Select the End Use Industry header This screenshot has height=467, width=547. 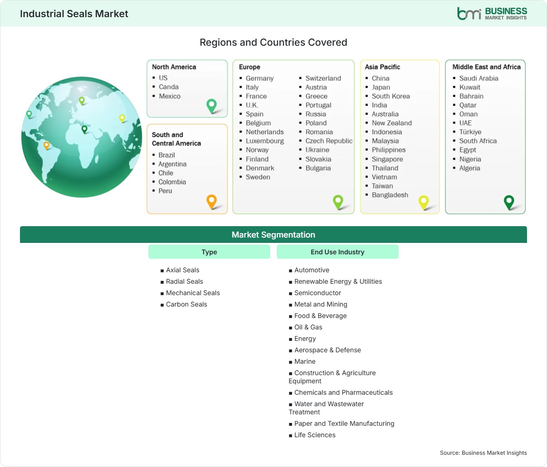tap(337, 252)
